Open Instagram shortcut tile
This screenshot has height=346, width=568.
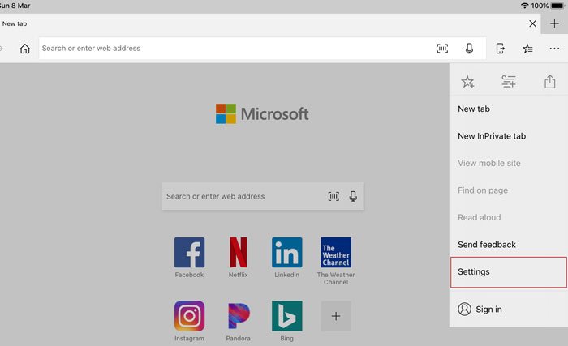189,321
